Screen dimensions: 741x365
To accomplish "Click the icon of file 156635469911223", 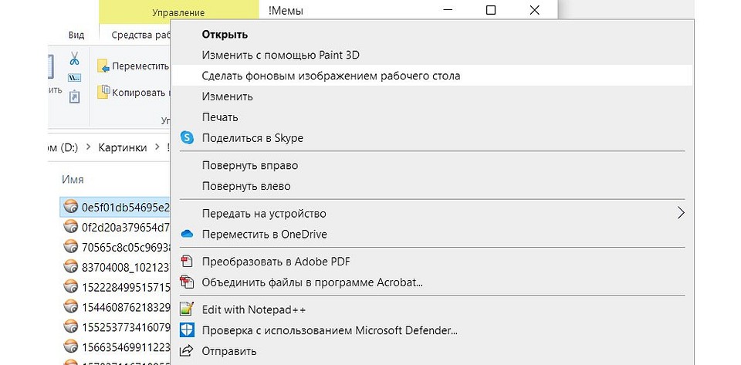I will point(70,346).
